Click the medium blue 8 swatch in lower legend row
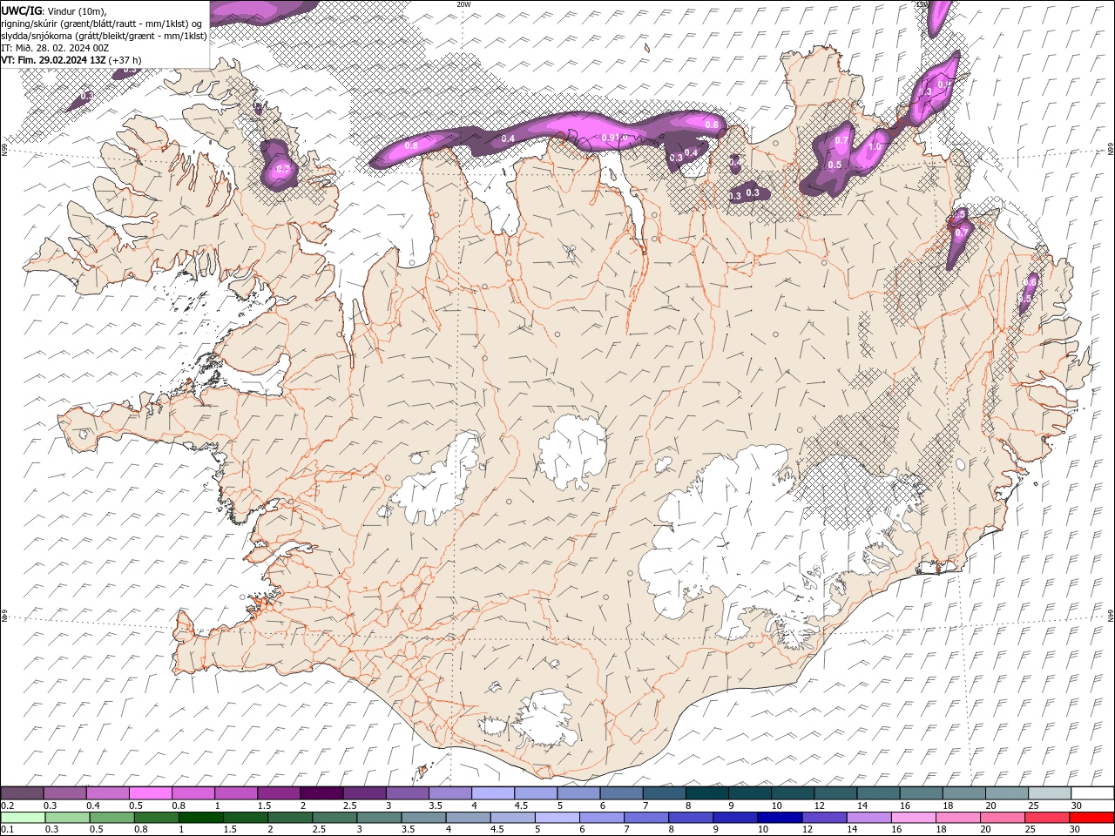The width and height of the screenshot is (1115, 836). (690, 818)
